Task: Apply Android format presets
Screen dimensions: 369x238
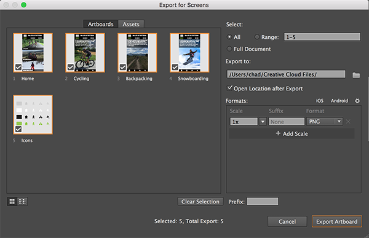Action: [339, 101]
